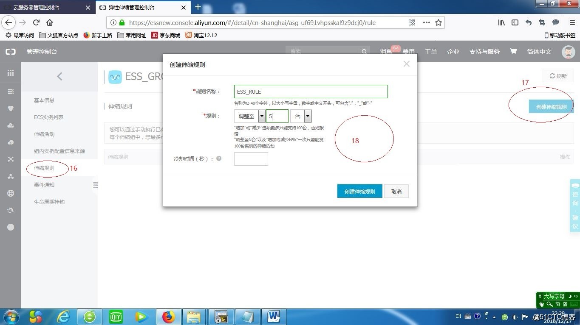Reload the page with the refresh icon
This screenshot has width=580, height=325.
pos(36,22)
